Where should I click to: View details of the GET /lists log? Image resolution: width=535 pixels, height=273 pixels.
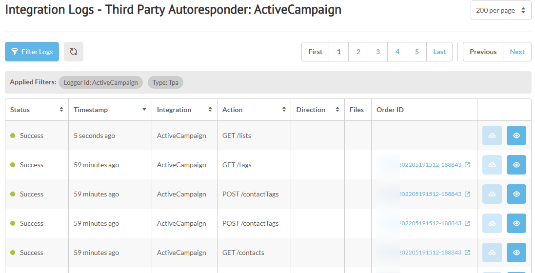click(x=516, y=136)
